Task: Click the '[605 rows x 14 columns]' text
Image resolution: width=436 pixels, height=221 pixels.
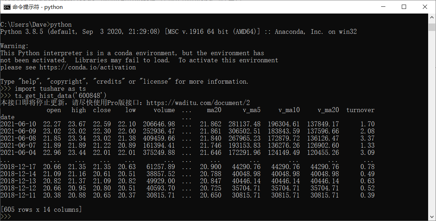Action: [x=41, y=210]
